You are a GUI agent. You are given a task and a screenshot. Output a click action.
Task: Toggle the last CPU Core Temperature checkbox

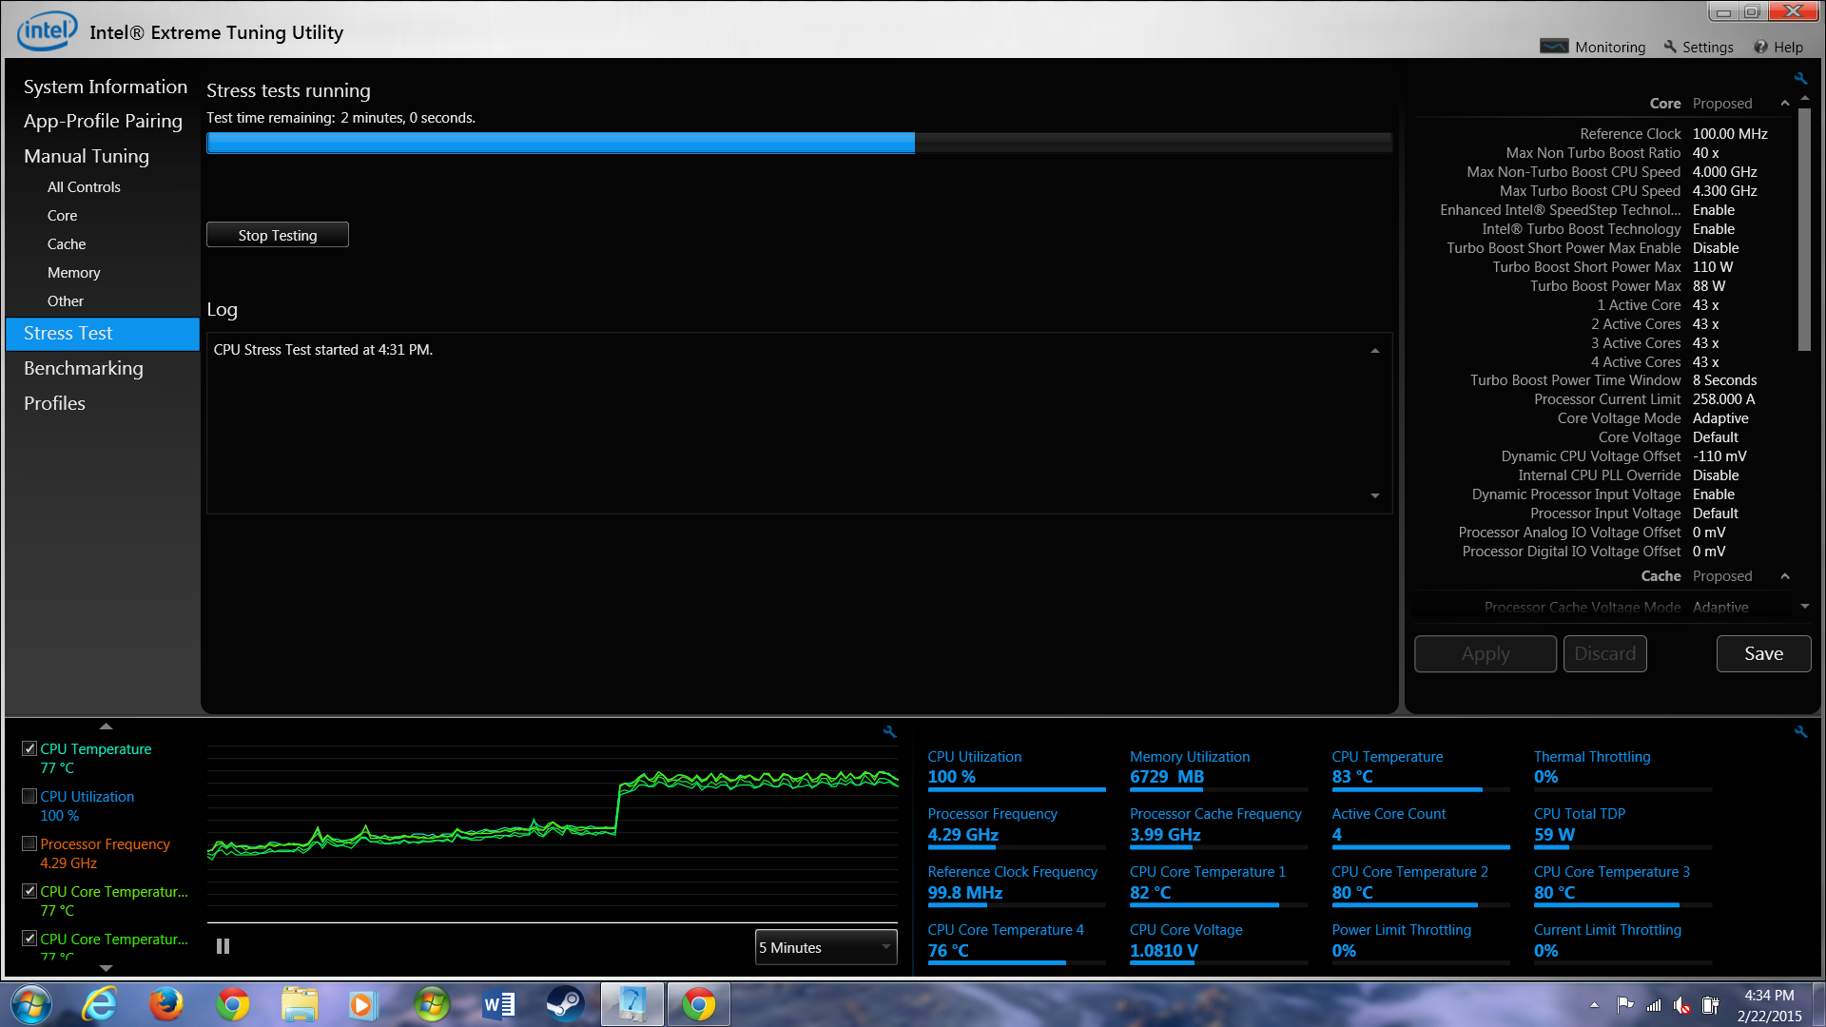[29, 939]
